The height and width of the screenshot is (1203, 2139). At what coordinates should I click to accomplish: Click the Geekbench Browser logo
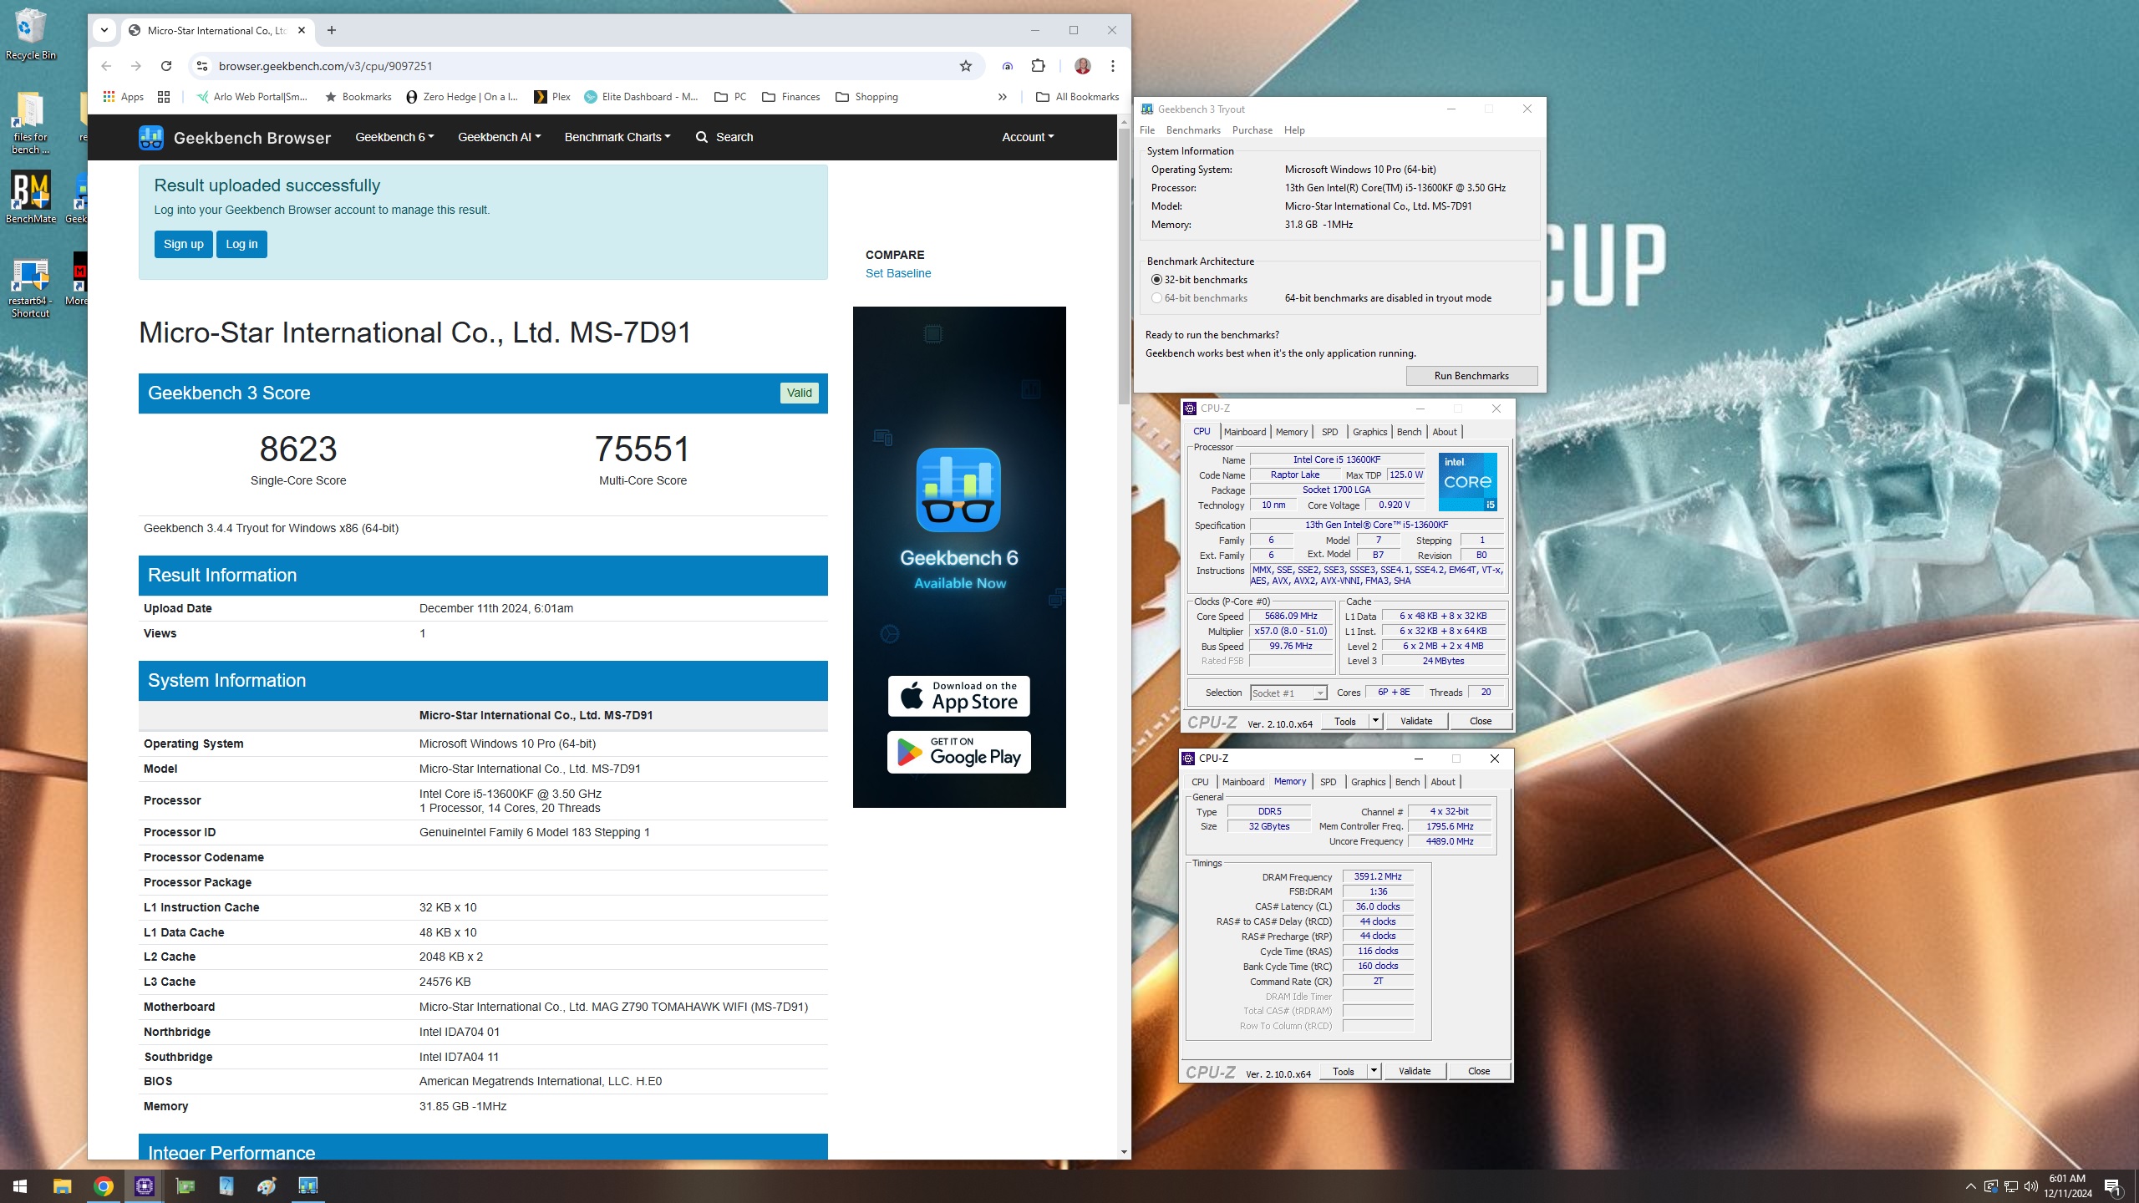(x=235, y=138)
